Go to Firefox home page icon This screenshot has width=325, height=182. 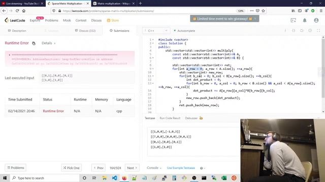click(x=24, y=11)
